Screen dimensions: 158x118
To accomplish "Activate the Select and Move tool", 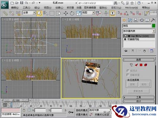I will click(66, 14).
